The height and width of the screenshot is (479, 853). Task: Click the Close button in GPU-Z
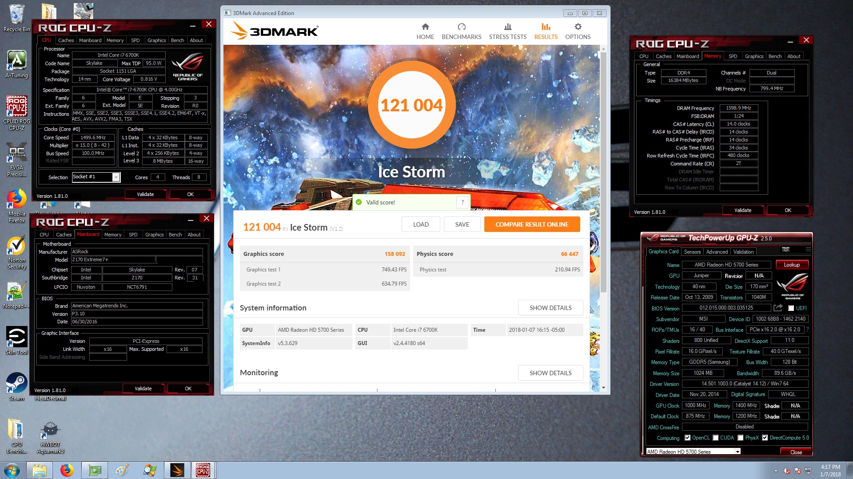[796, 452]
